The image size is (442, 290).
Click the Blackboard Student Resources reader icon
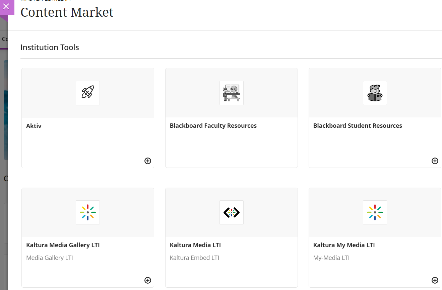pyautogui.click(x=375, y=93)
